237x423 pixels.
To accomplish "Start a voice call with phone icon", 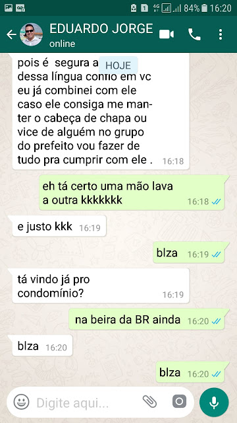I will 194,34.
